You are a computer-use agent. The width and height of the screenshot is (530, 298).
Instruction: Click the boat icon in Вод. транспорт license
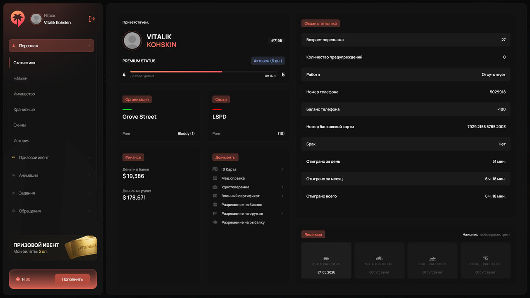tap(432, 258)
